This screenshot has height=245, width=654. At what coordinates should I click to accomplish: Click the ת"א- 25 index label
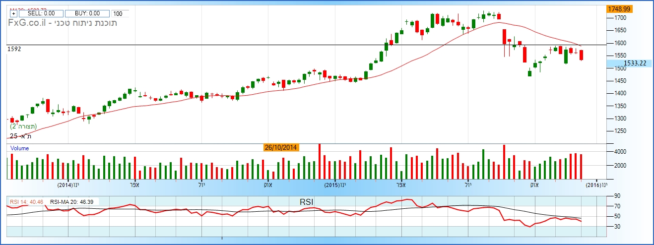pyautogui.click(x=21, y=136)
